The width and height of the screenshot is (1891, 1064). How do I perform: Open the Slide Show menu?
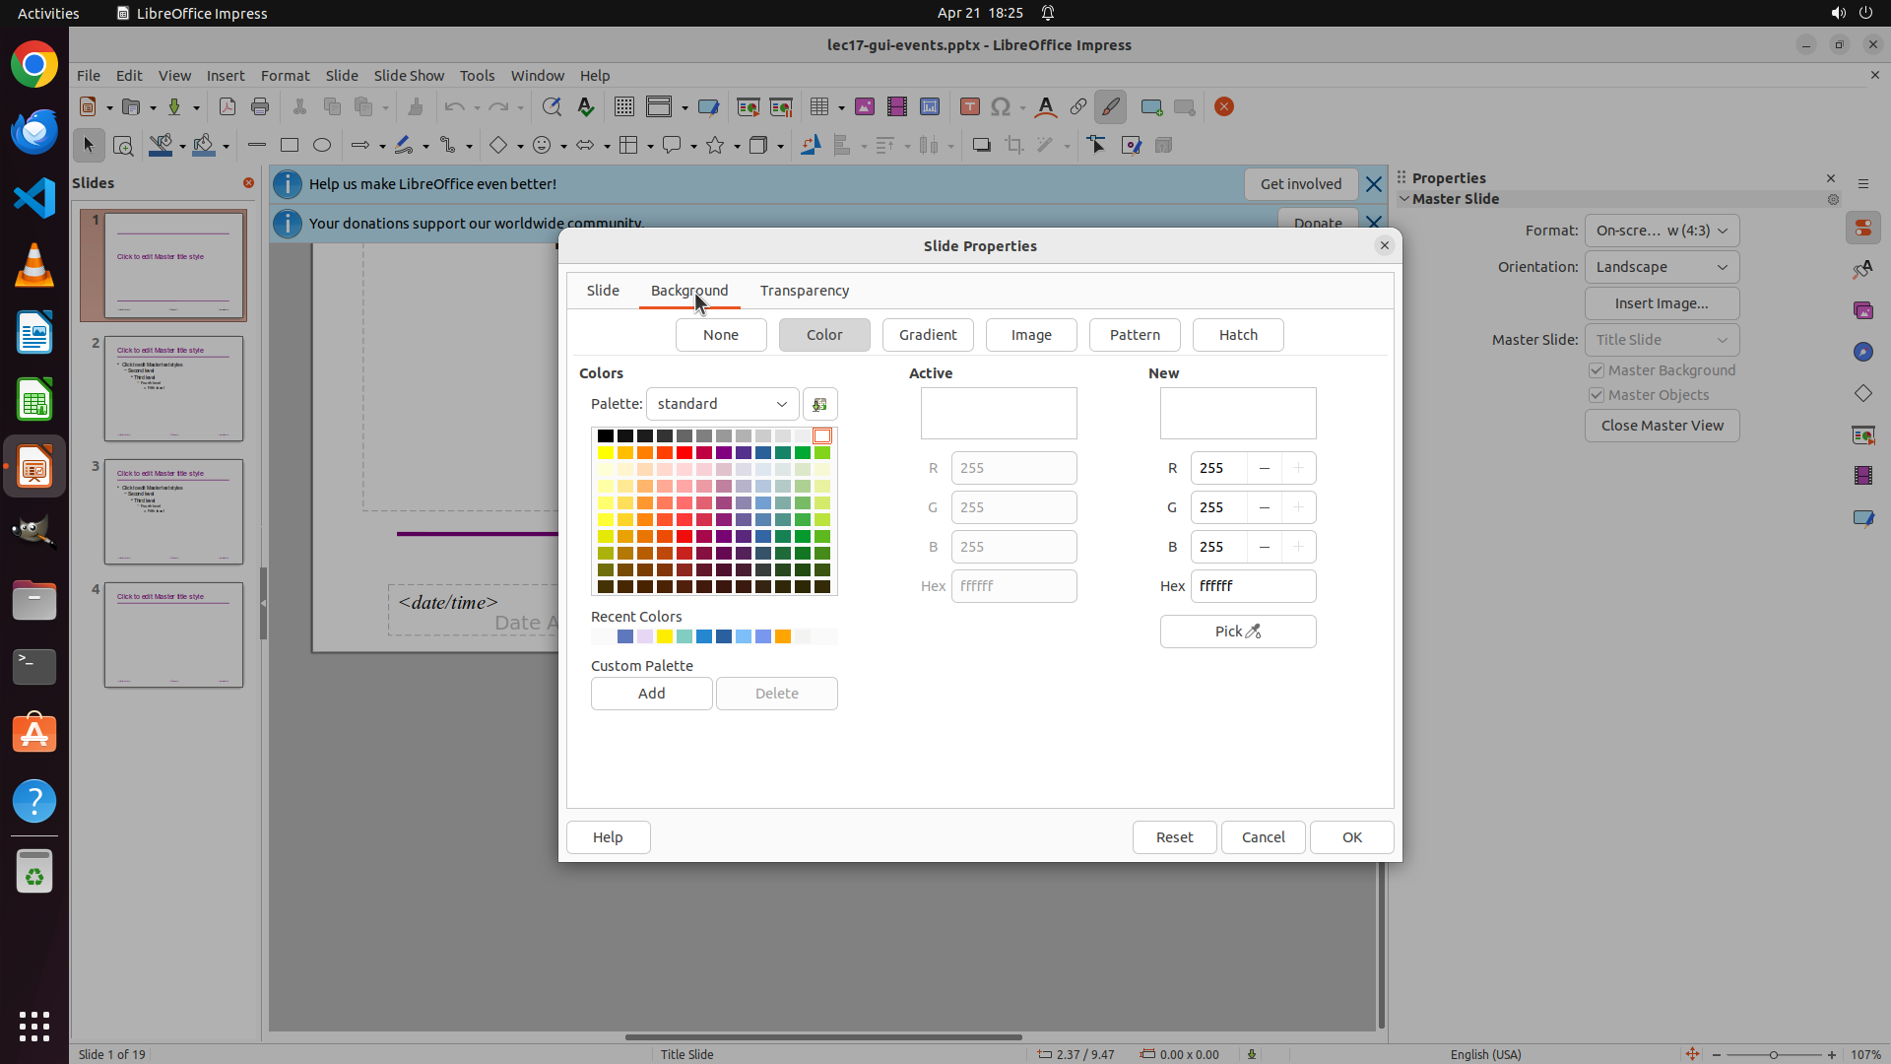pyautogui.click(x=409, y=76)
